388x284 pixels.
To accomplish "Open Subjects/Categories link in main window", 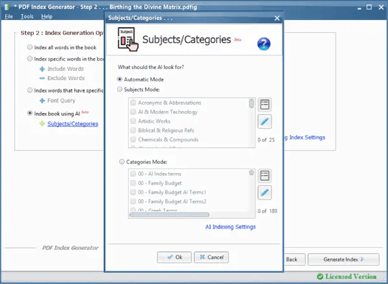I will point(72,124).
